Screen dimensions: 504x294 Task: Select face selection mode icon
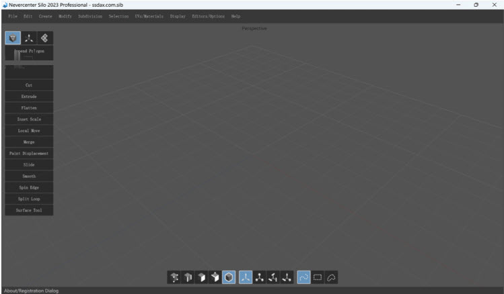coord(202,277)
